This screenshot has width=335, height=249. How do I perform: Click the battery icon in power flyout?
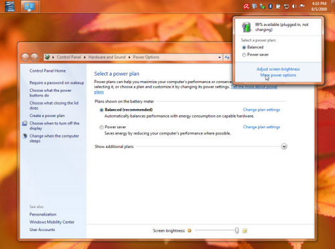click(x=247, y=27)
